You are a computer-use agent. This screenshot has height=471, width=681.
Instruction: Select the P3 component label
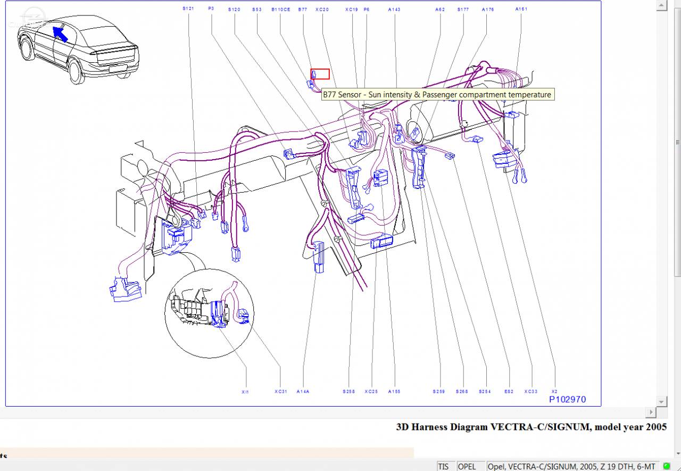click(x=211, y=9)
